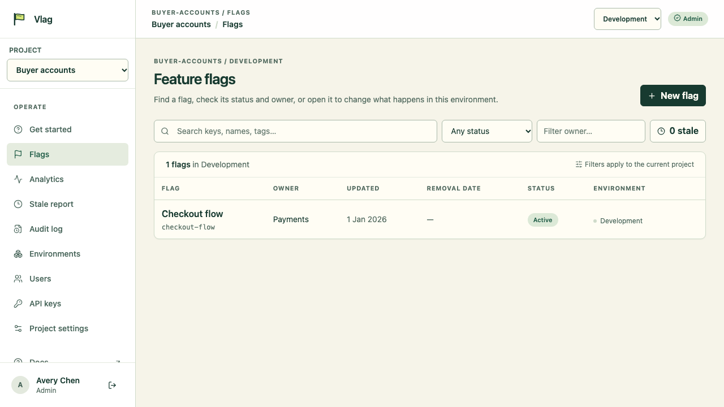This screenshot has height=407, width=724.
Task: Open the Buyer accounts project dropdown
Action: click(x=67, y=70)
